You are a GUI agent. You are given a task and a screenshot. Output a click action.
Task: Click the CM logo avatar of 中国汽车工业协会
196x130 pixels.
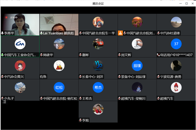click(20, 44)
